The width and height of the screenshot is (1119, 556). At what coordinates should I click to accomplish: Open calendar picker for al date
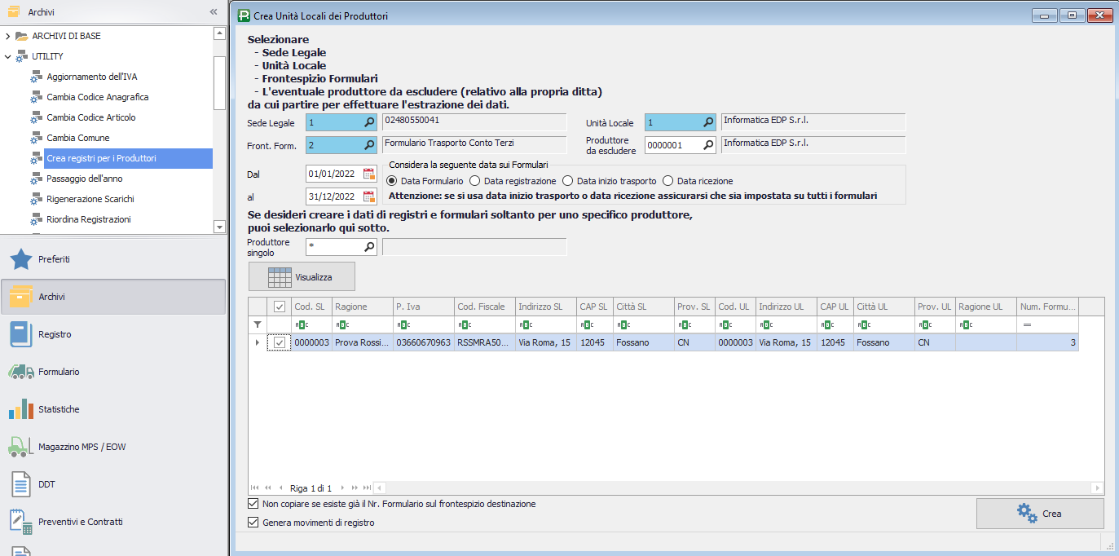(369, 196)
